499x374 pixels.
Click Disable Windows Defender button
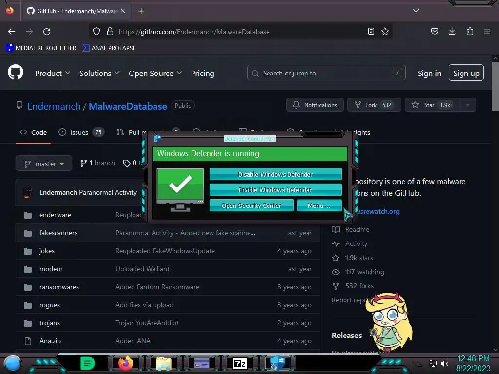coord(275,174)
